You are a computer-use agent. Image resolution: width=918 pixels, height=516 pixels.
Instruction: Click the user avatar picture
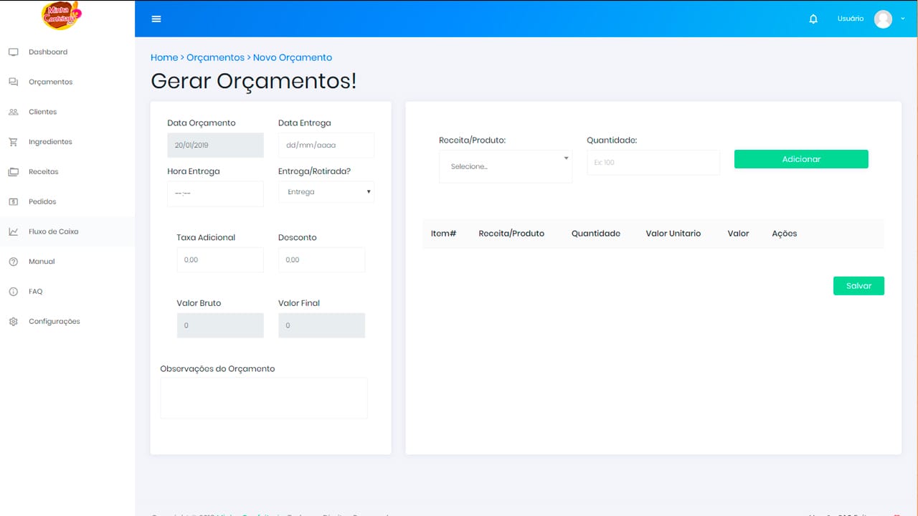click(x=883, y=19)
